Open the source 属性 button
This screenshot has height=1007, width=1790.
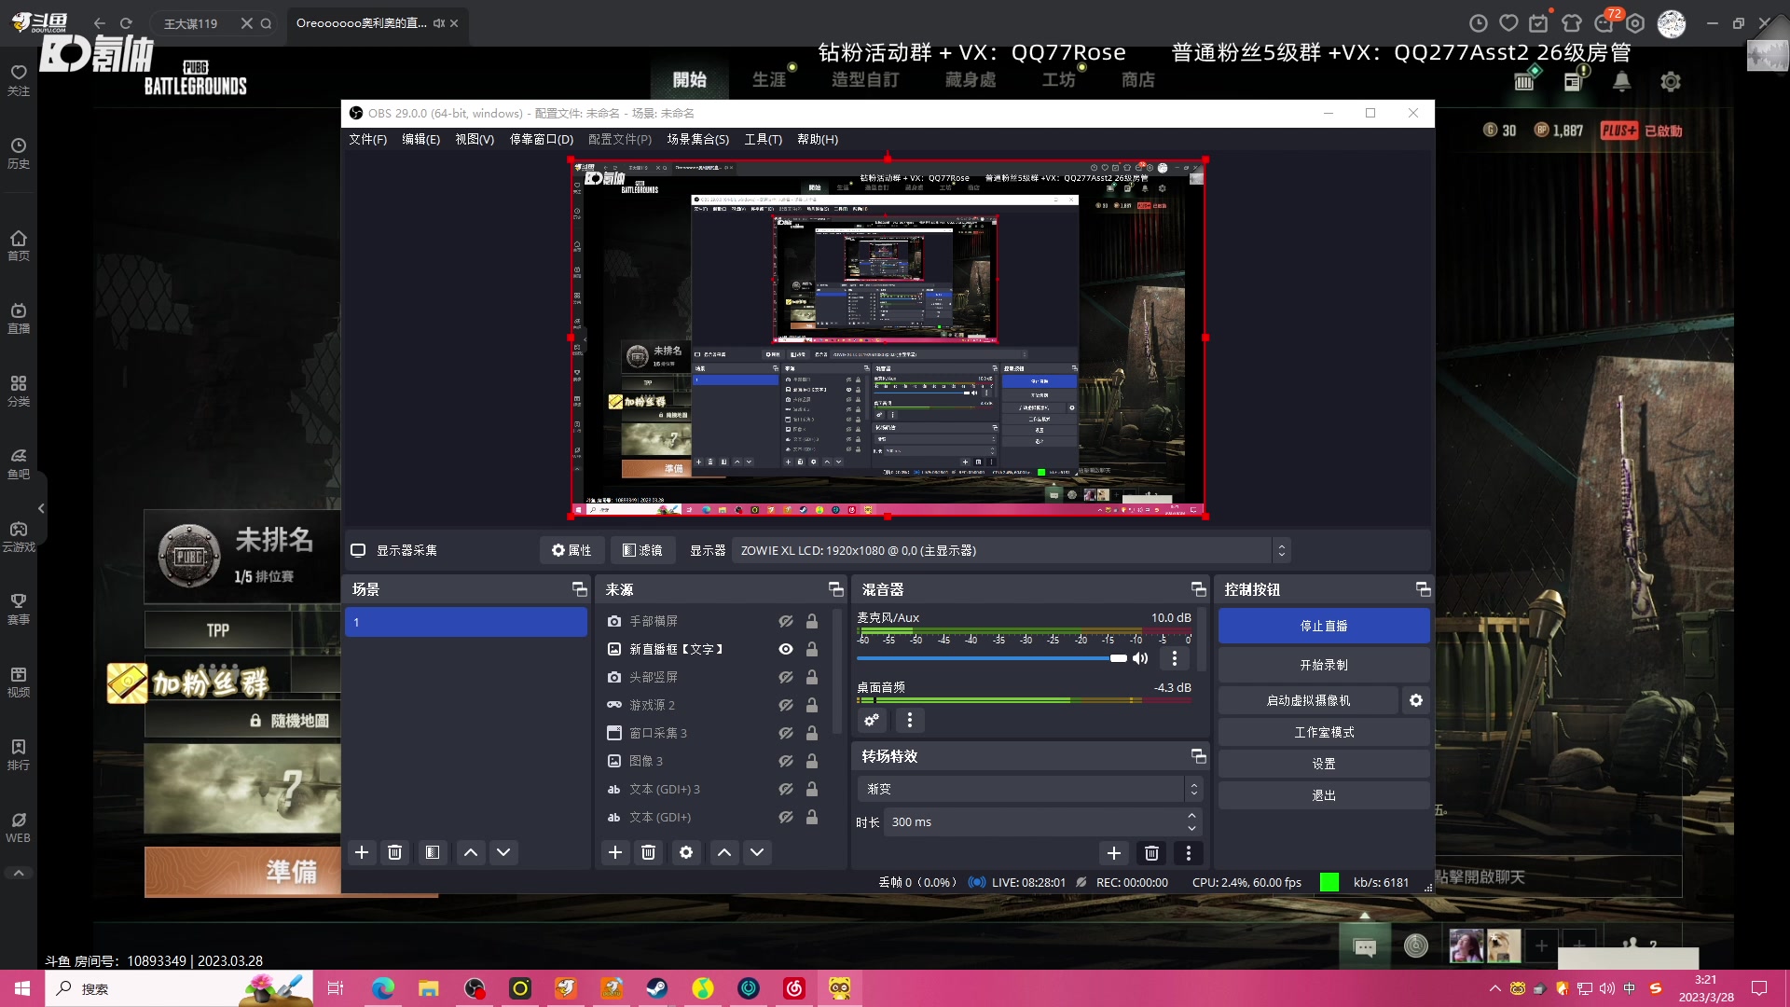[x=571, y=551]
